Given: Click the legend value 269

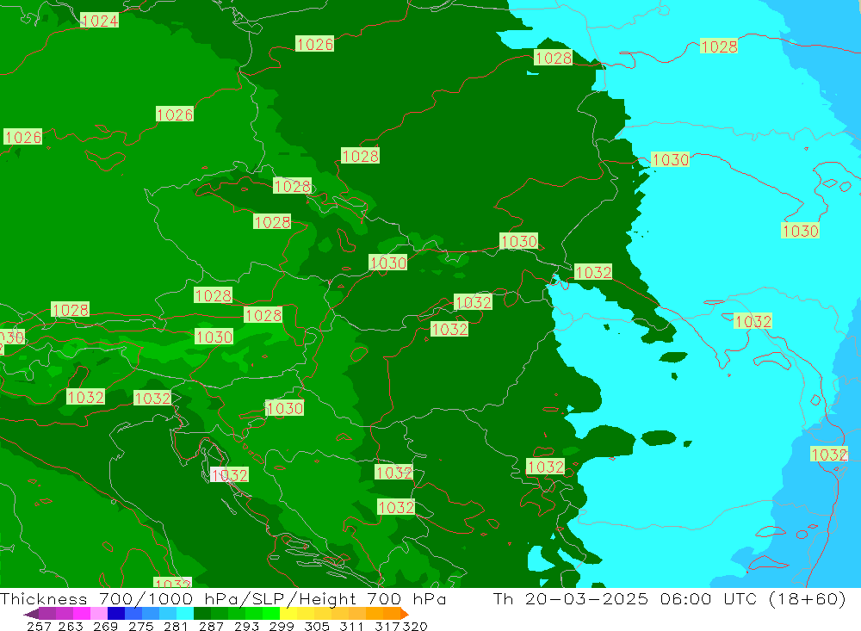Looking at the screenshot, I should (x=105, y=626).
